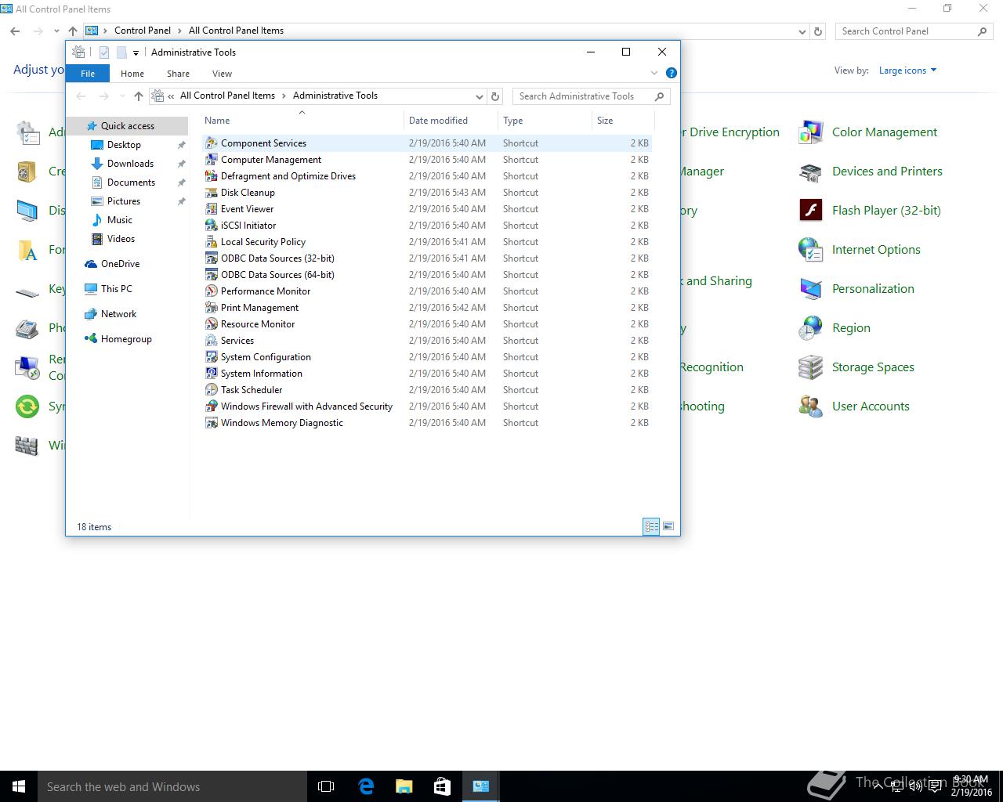Open the Event Viewer shortcut icon
The image size is (1003, 802).
tap(211, 209)
